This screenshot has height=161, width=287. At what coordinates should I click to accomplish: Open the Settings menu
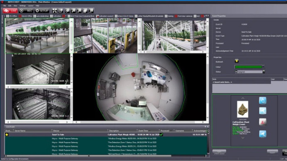coord(23,6)
